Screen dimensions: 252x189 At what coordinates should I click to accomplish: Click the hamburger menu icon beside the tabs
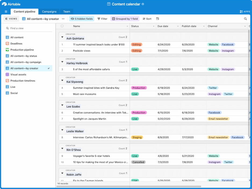[6, 12]
